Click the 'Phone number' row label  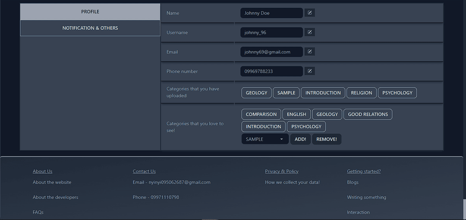[182, 71]
